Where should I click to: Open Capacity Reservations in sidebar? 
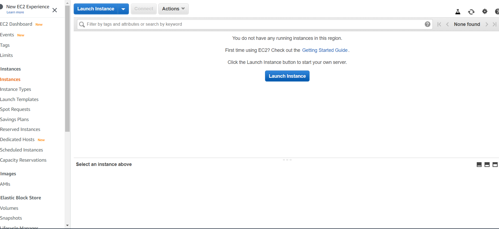[x=23, y=160]
